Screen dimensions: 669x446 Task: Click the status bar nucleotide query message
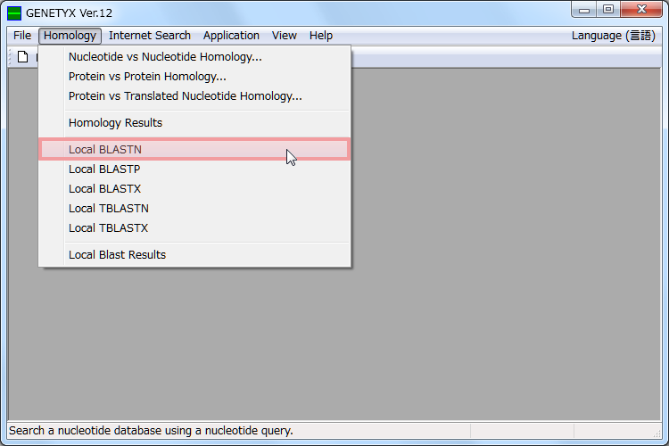[151, 431]
